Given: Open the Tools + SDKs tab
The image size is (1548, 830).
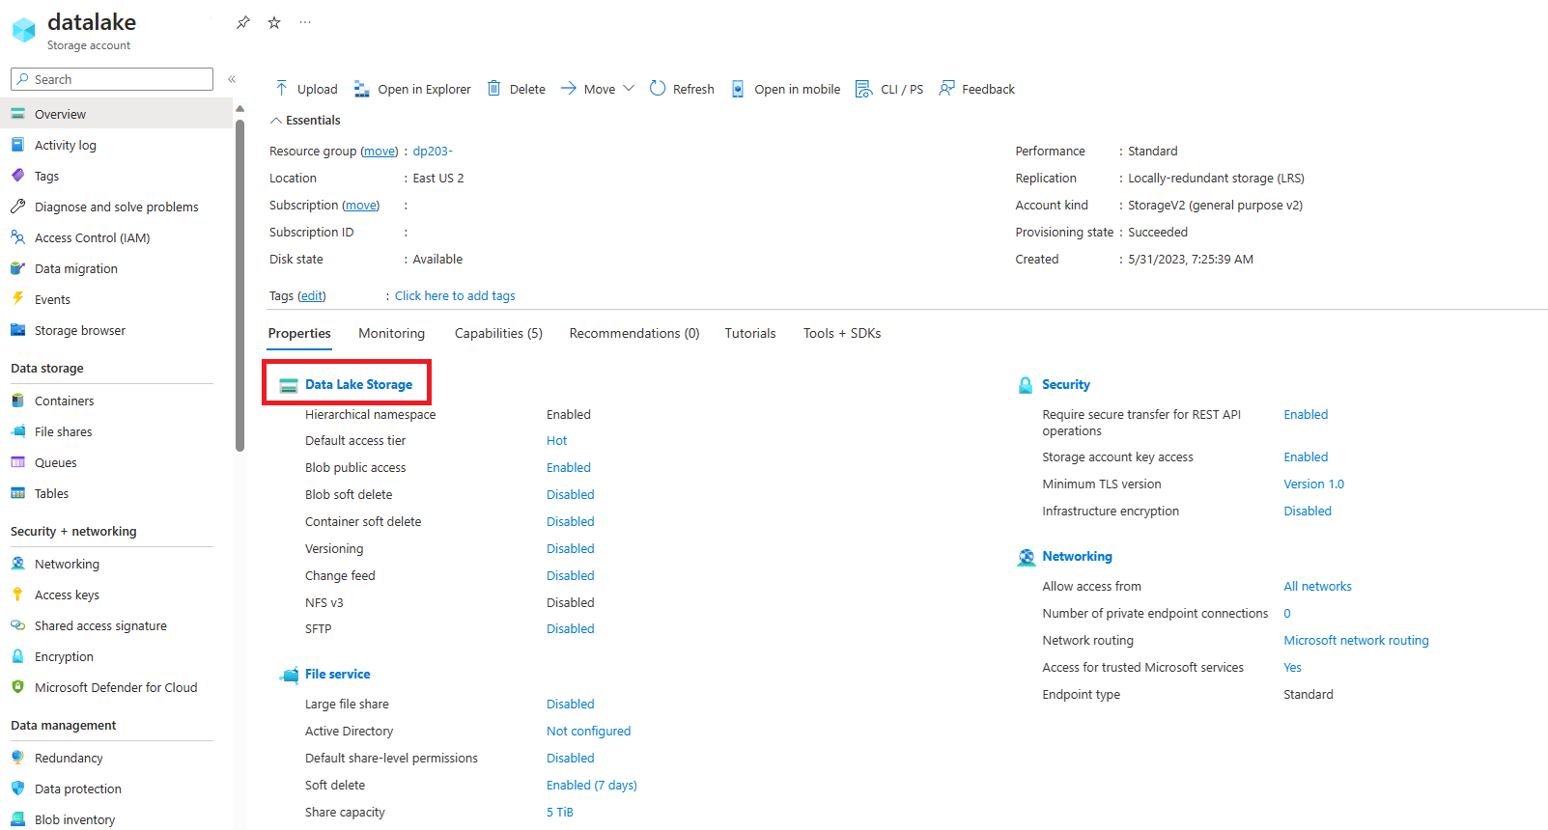Looking at the screenshot, I should [842, 333].
